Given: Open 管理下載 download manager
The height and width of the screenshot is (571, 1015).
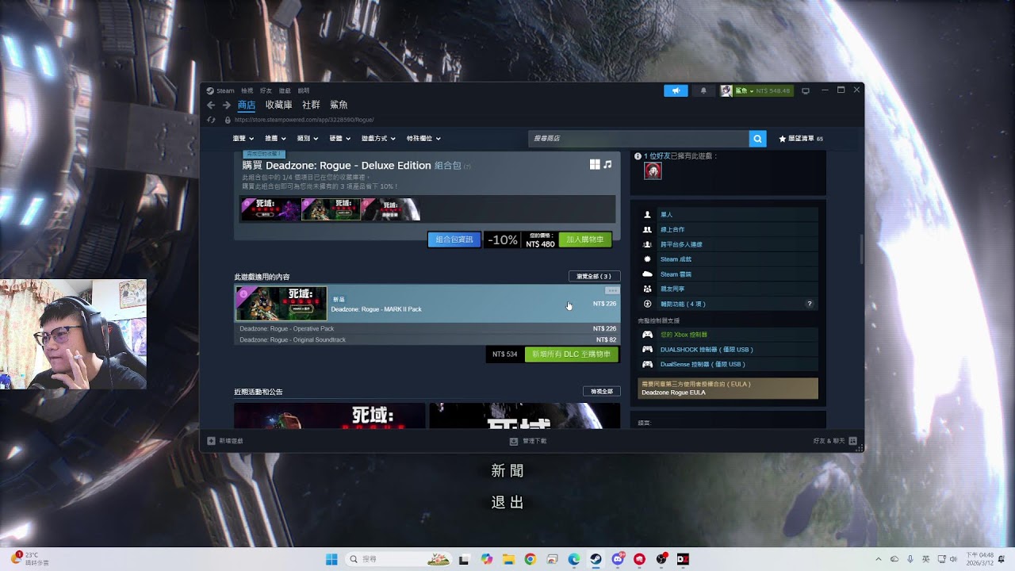Looking at the screenshot, I should [x=529, y=441].
